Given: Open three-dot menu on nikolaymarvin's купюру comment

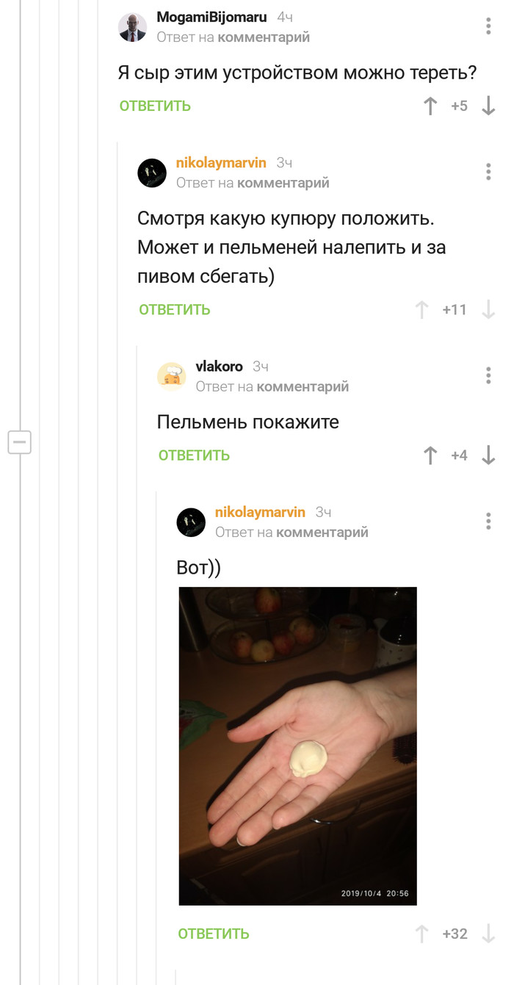Looking at the screenshot, I should click(488, 172).
